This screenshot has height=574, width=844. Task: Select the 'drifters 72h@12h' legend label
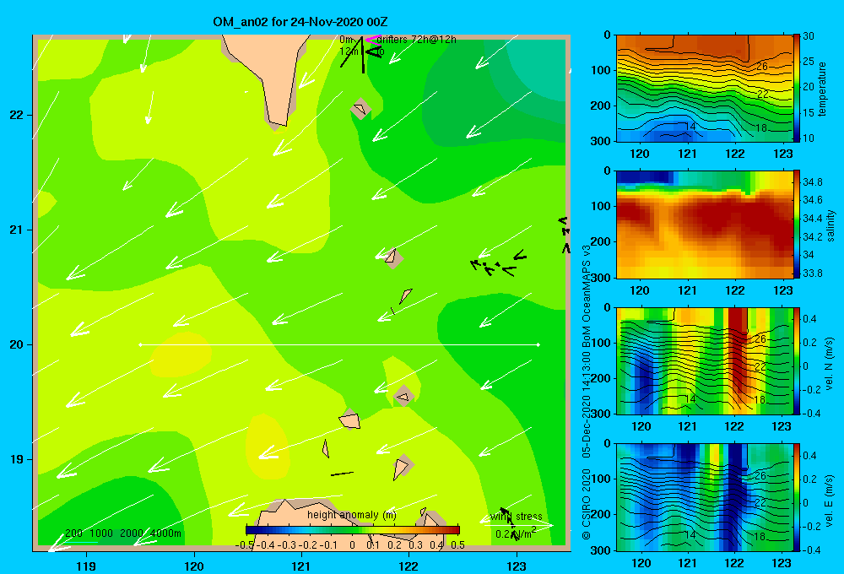[416, 40]
